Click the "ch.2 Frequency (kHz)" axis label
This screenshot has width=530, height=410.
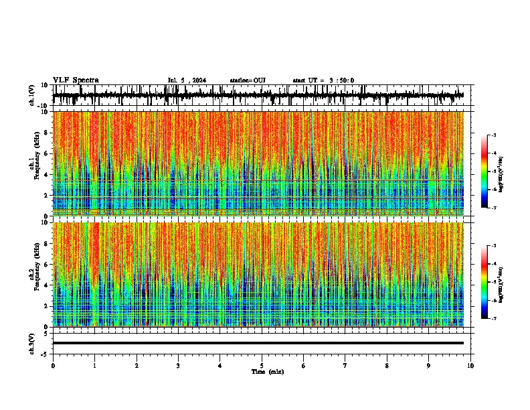pyautogui.click(x=34, y=267)
